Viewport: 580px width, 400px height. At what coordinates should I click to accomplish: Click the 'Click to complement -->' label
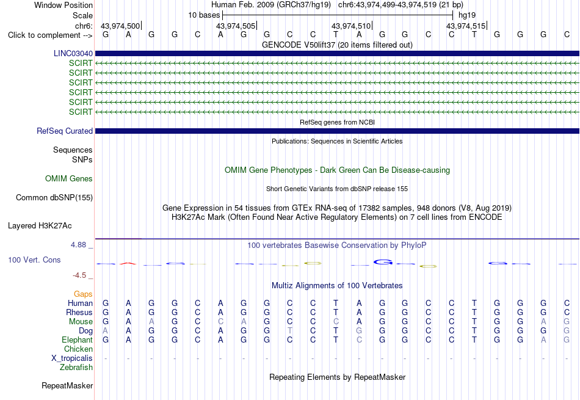50,35
